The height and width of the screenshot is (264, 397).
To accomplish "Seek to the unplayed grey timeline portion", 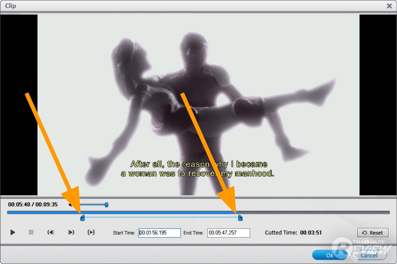I will pos(314,212).
